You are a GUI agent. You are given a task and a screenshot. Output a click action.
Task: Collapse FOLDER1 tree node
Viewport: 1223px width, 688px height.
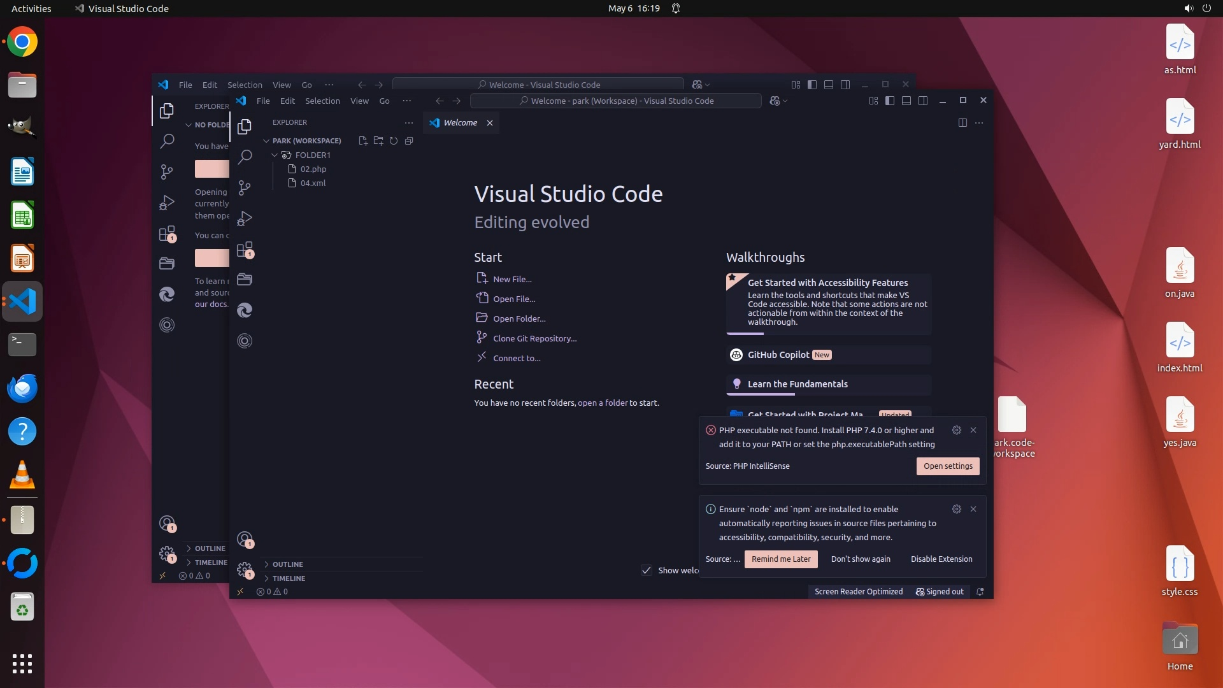[x=275, y=155]
